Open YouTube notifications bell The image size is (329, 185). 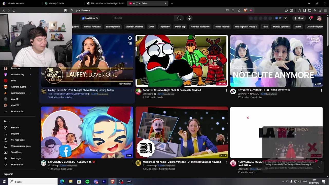310,18
